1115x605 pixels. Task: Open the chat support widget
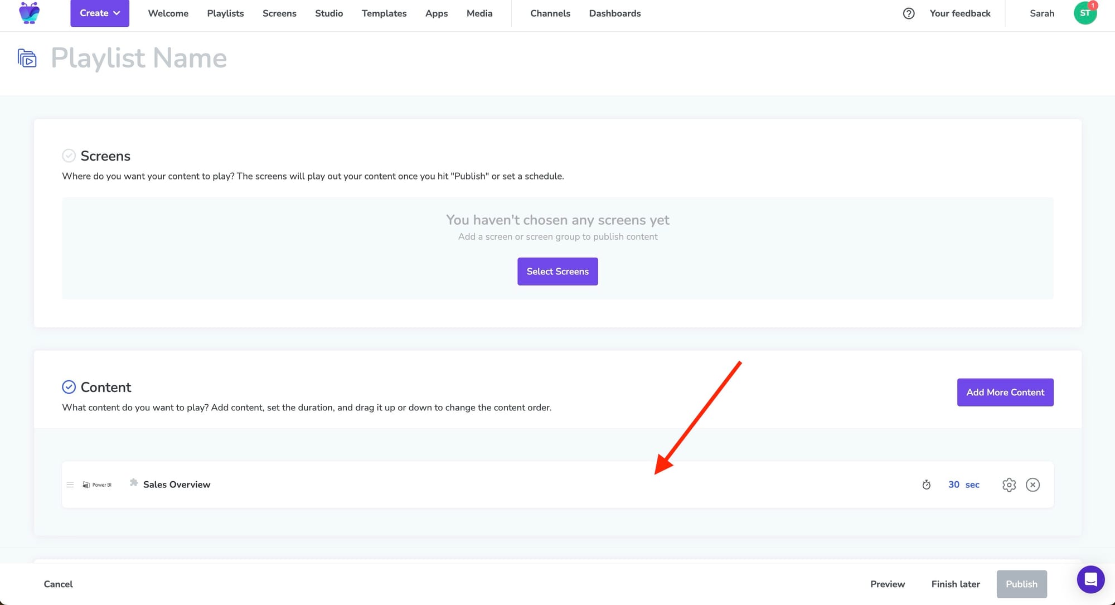point(1091,580)
